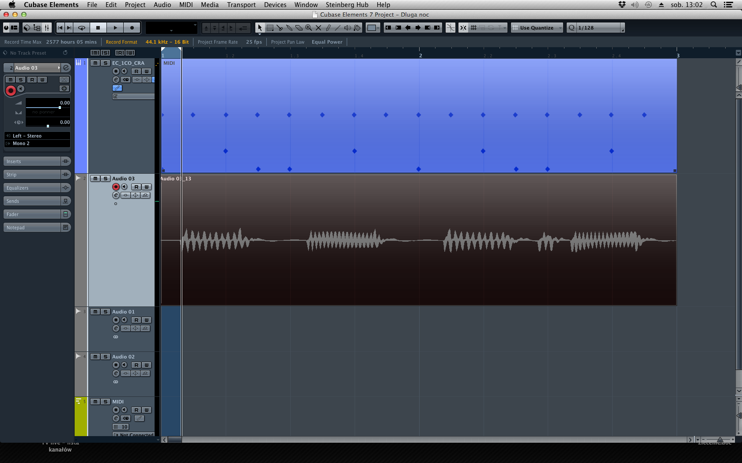Click the Stop transport button
Screen dimensions: 742x463
pyautogui.click(x=98, y=28)
